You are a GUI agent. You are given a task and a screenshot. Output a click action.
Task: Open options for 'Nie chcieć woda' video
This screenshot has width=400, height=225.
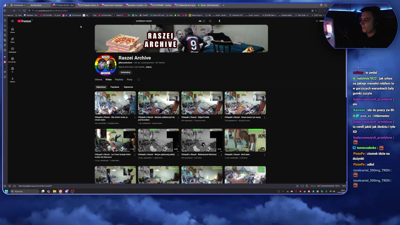(135, 117)
